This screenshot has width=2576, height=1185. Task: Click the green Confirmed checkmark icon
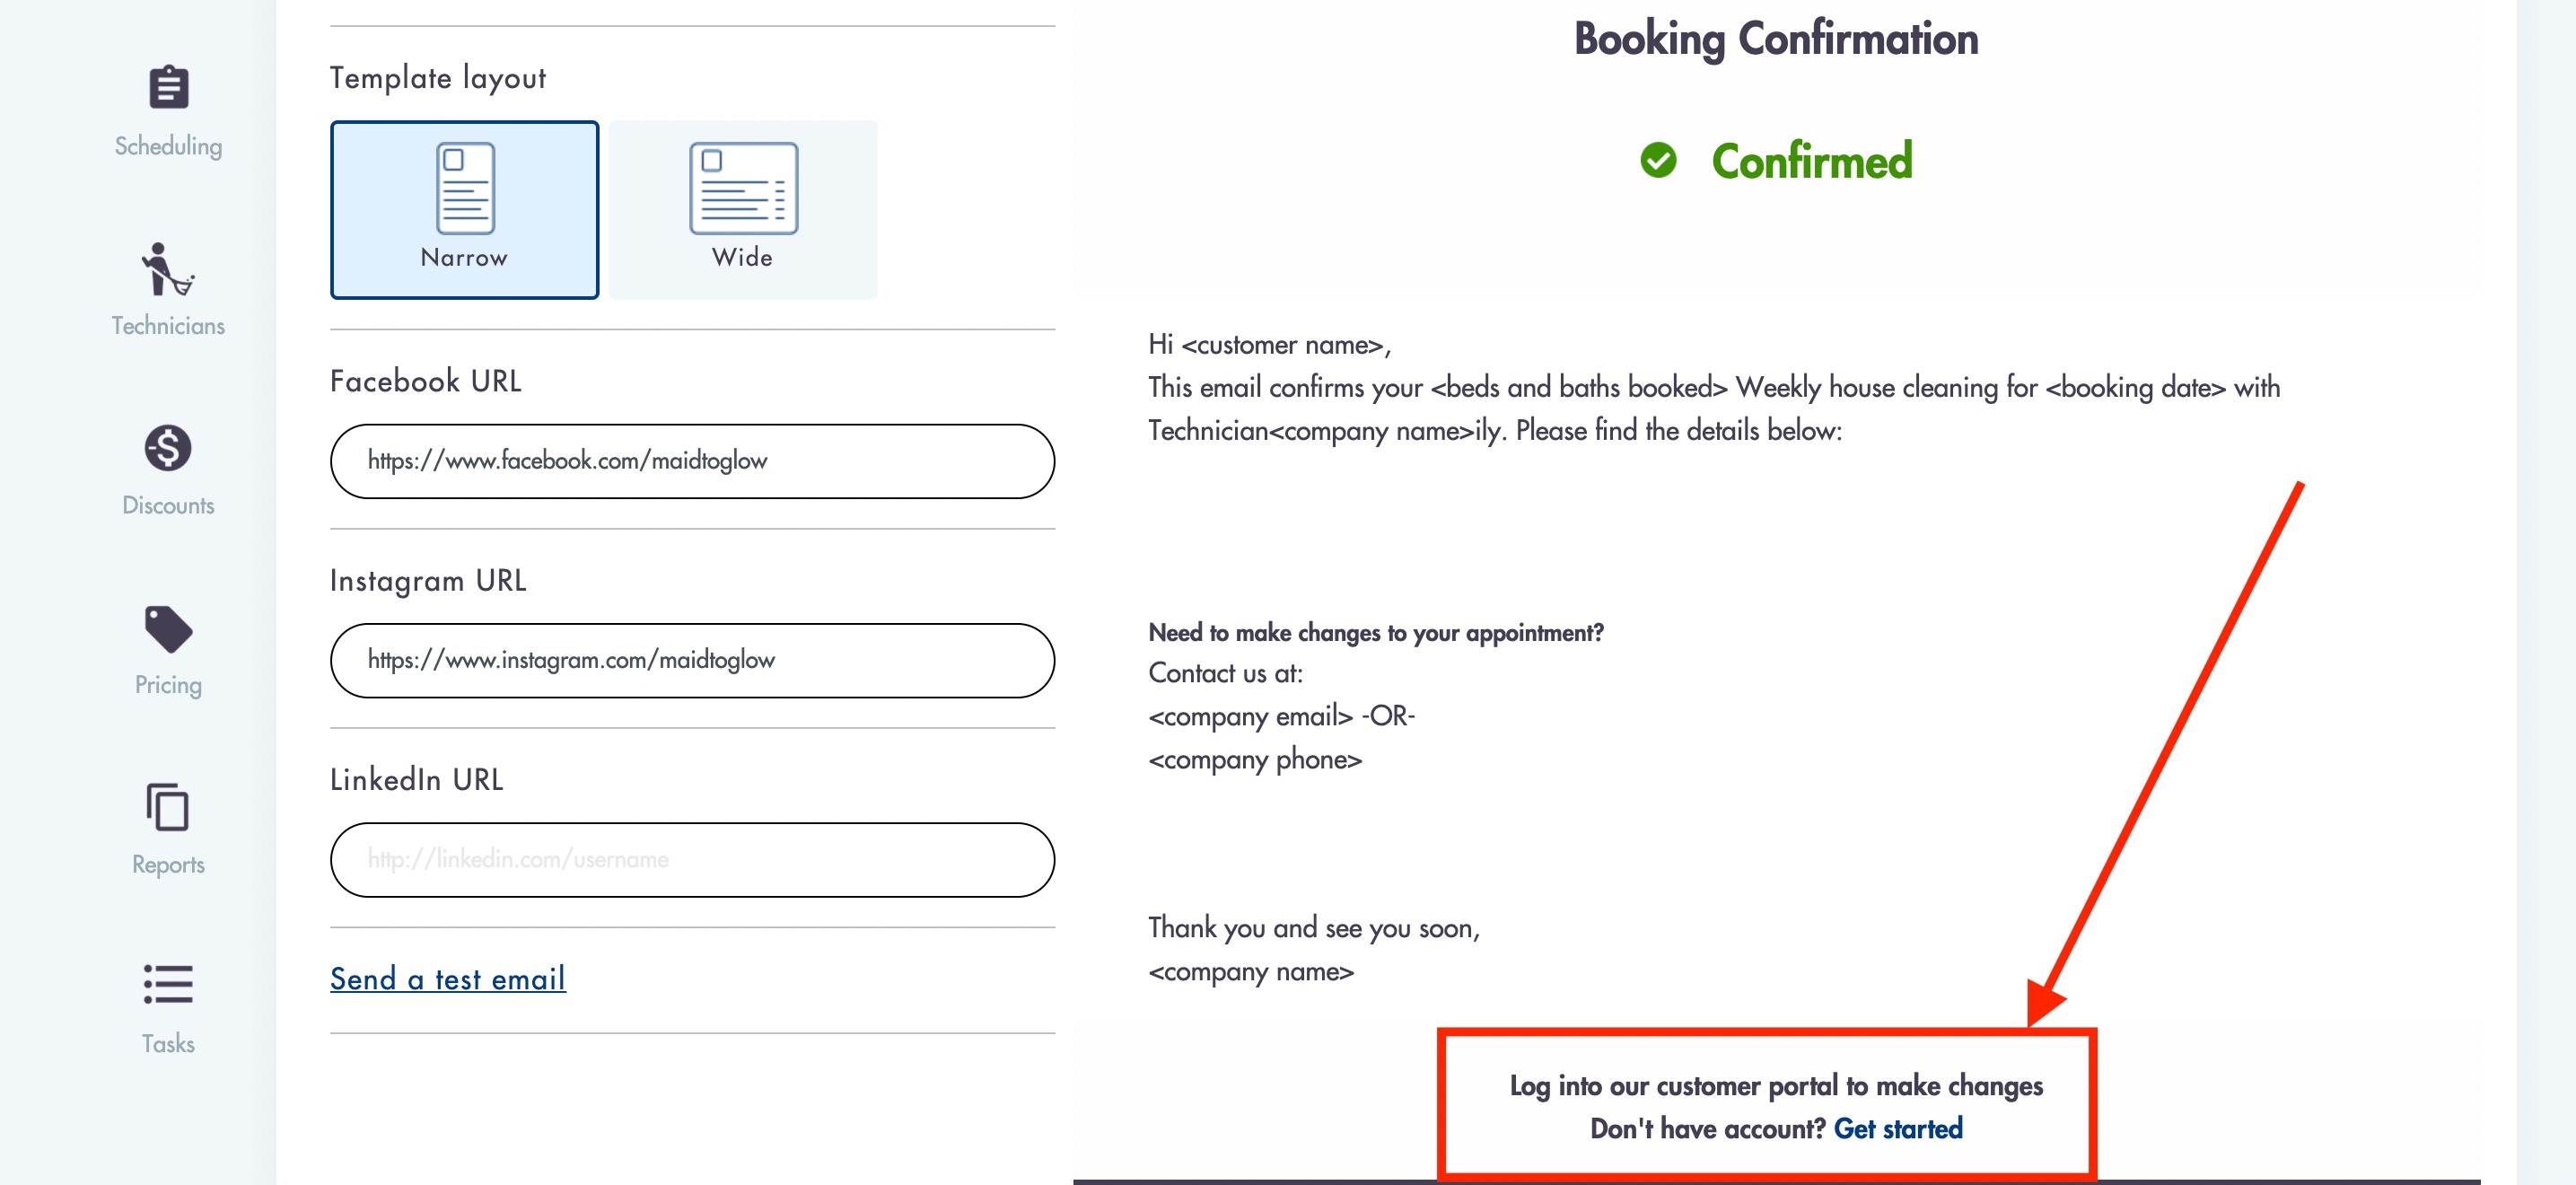(1658, 160)
